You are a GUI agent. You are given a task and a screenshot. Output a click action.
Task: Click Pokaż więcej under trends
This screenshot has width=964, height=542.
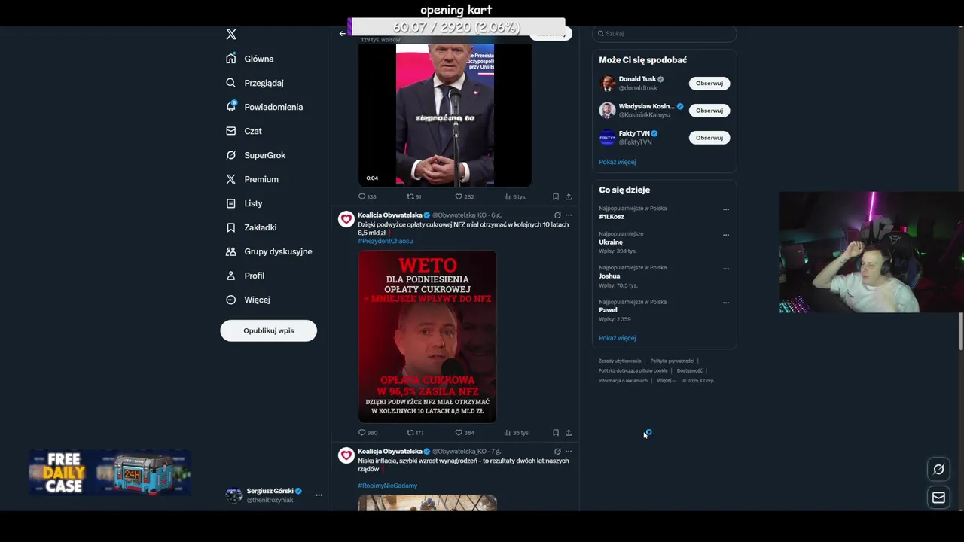(617, 338)
